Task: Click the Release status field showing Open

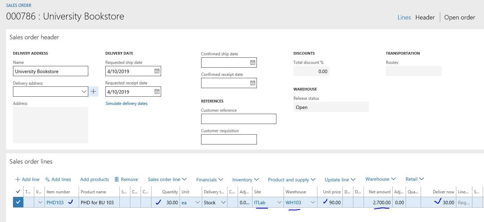Action: tap(331, 107)
